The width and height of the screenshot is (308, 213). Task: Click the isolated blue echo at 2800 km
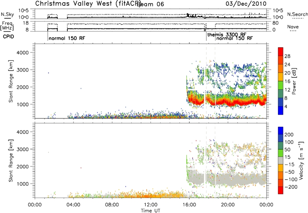click(49, 73)
